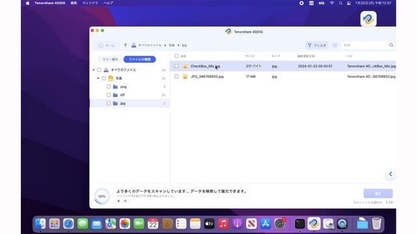Viewport: 417px width, 234px height.
Task: Check the jpg folder checkbox
Action: point(109,103)
